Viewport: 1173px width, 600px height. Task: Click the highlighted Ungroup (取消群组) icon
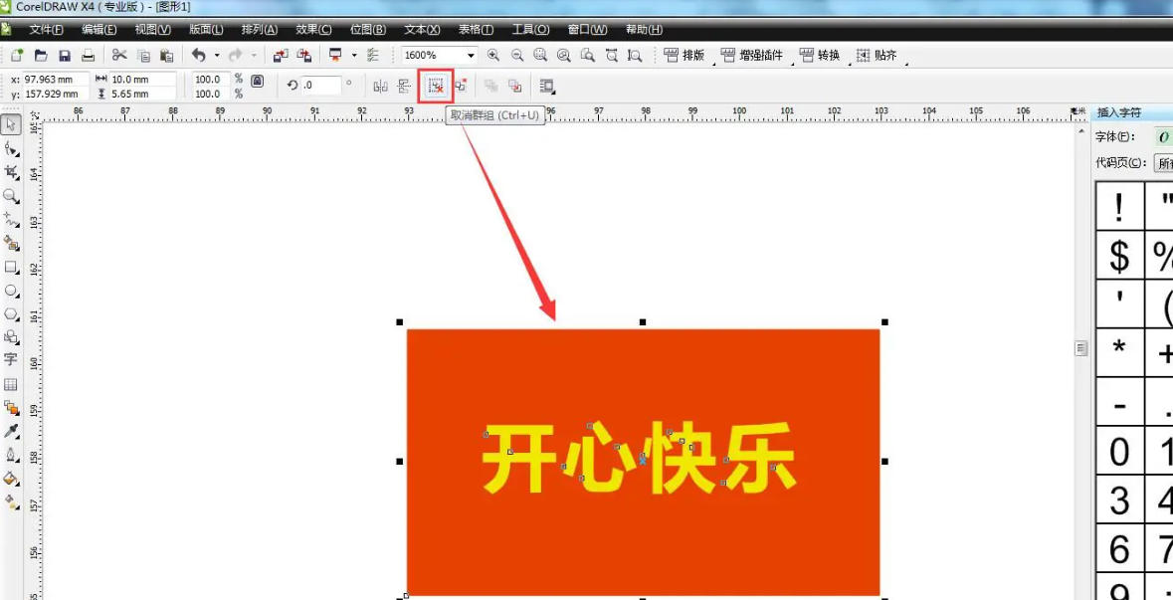coord(435,86)
